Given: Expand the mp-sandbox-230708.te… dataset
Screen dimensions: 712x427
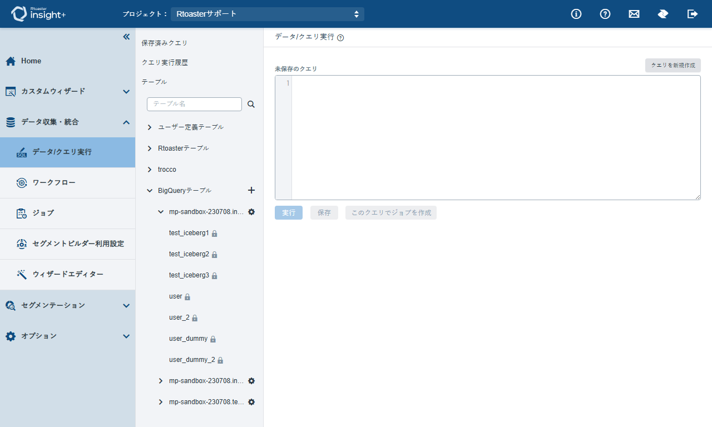Looking at the screenshot, I should pyautogui.click(x=161, y=402).
